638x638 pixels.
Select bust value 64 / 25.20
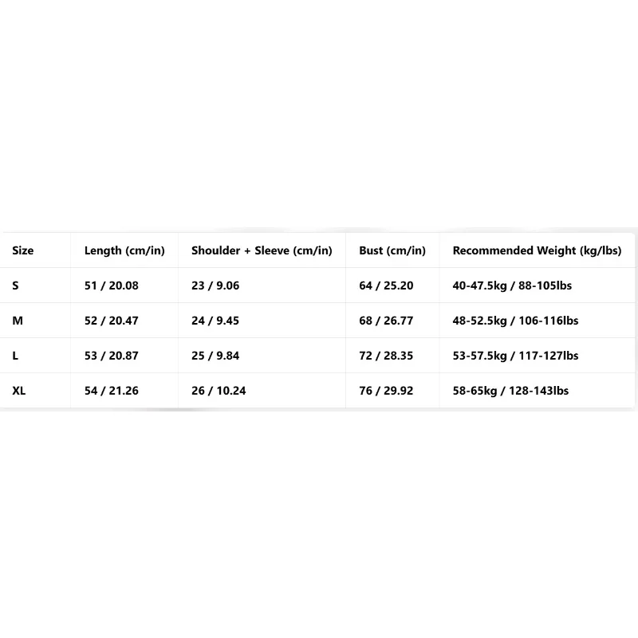click(386, 286)
